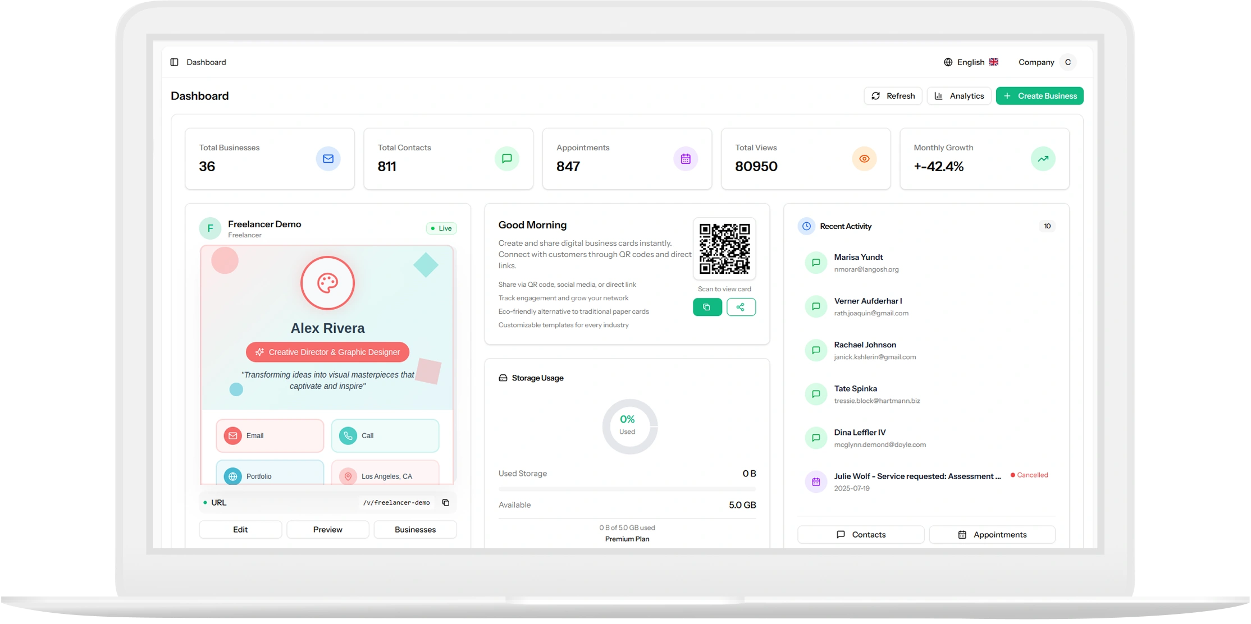
Task: Open Tate Spinka contact entry
Action: tap(926, 394)
